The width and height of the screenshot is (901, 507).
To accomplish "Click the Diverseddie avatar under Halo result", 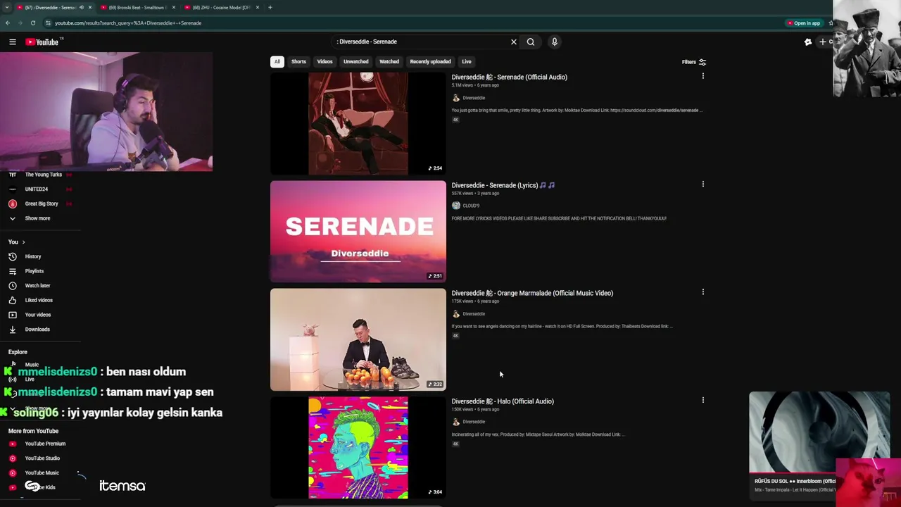I will point(456,422).
